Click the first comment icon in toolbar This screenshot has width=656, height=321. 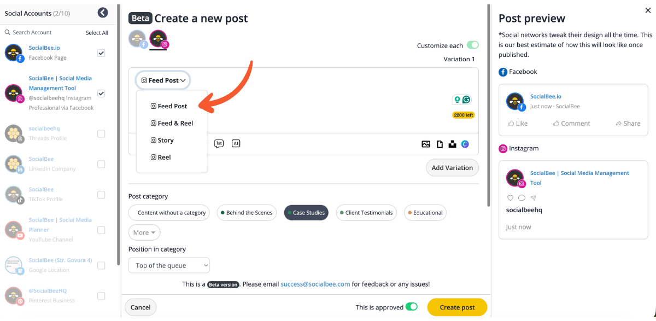pos(219,144)
